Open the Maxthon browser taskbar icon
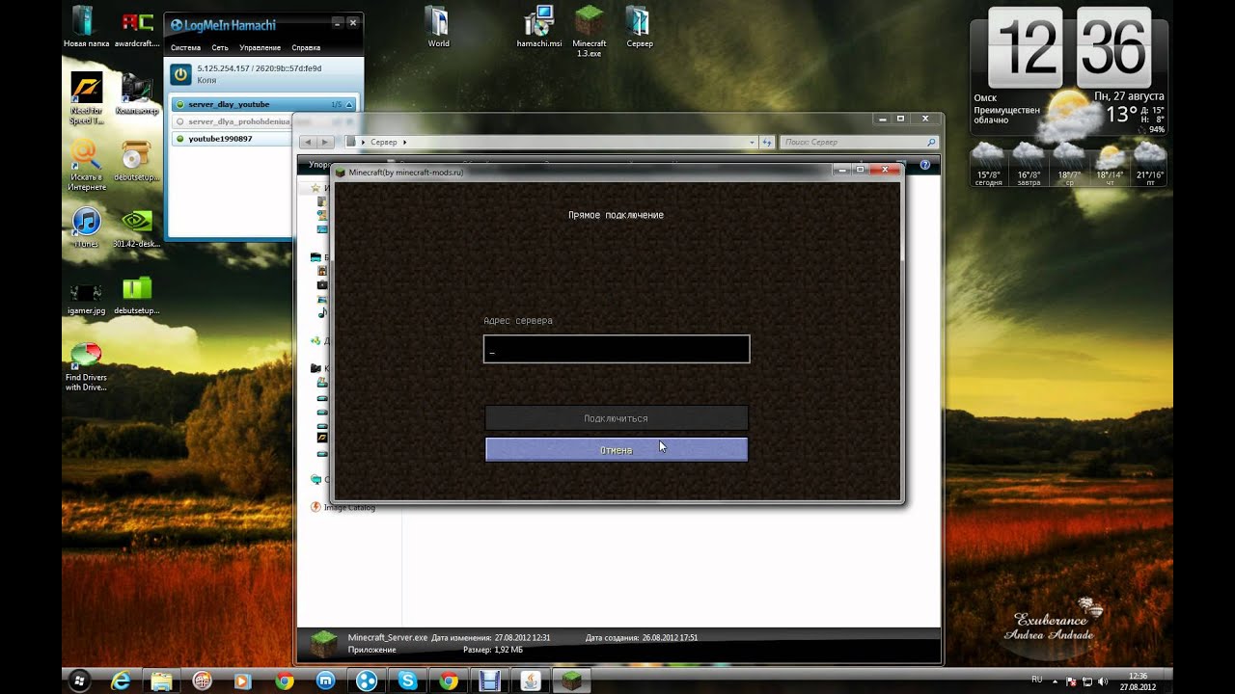This screenshot has height=694, width=1235. (x=325, y=681)
